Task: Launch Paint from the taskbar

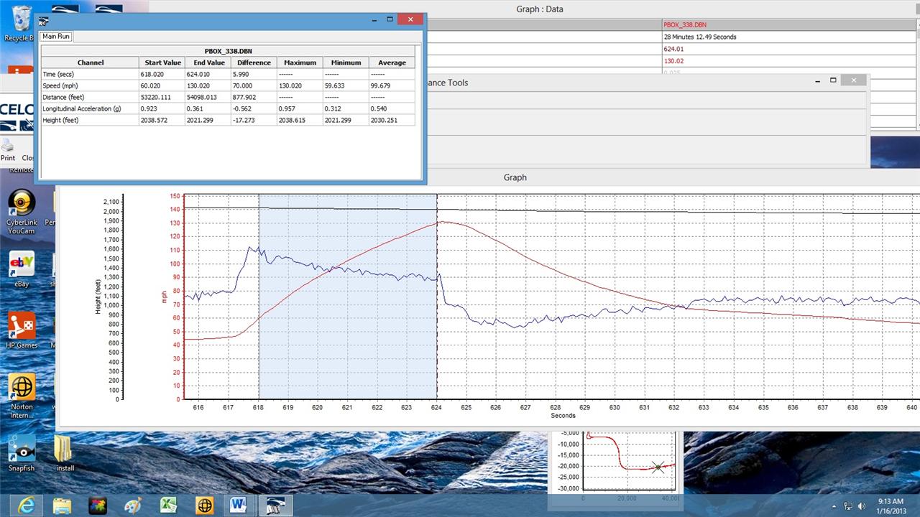Action: pos(133,505)
